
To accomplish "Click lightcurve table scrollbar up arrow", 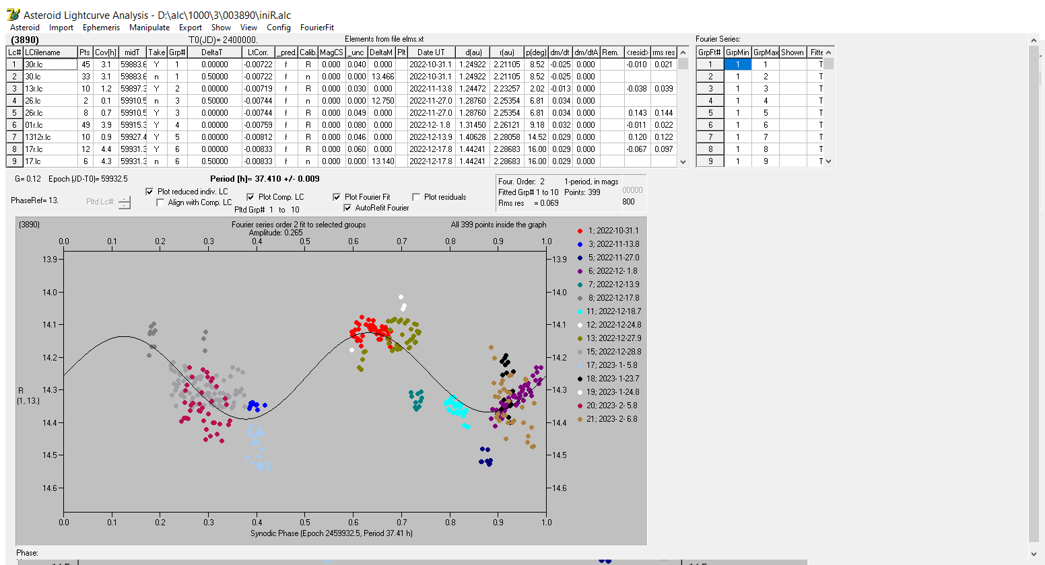I will (x=683, y=52).
